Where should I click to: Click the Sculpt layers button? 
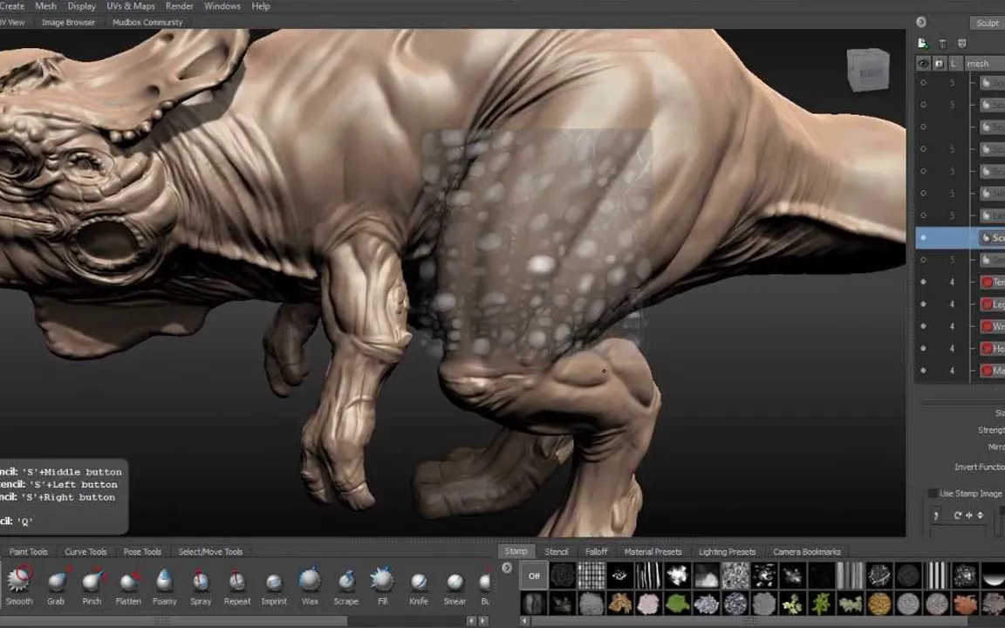987,23
